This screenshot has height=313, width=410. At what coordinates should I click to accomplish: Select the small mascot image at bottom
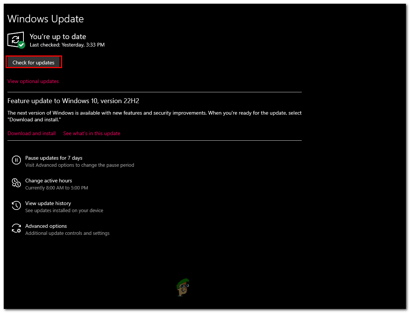tap(183, 288)
